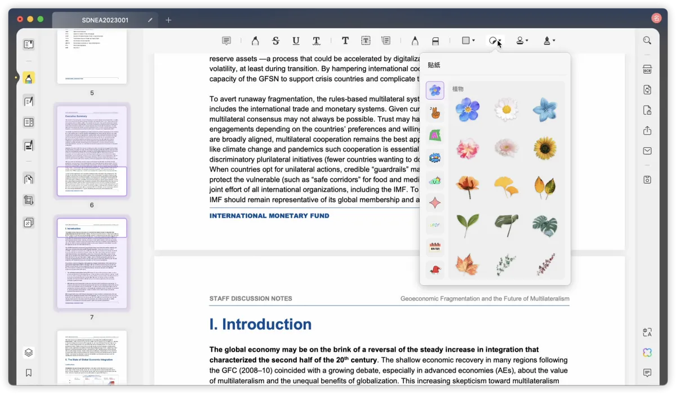
Task: Insert the monstera leaf sticker
Action: [x=545, y=225]
